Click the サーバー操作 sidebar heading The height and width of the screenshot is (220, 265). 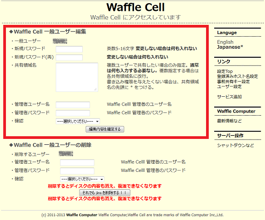[x=230, y=136]
